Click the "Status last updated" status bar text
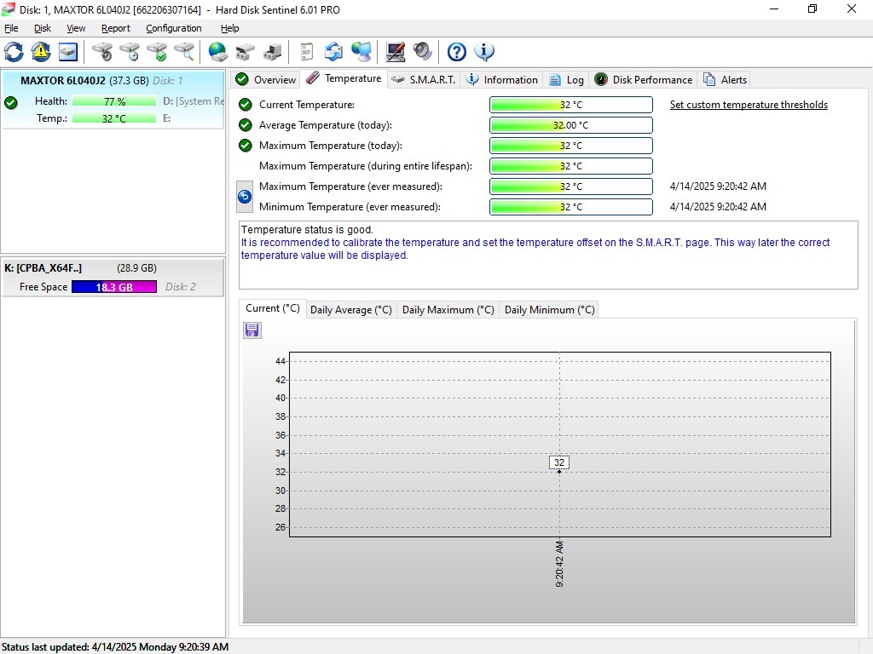The width and height of the screenshot is (873, 654). click(x=115, y=647)
